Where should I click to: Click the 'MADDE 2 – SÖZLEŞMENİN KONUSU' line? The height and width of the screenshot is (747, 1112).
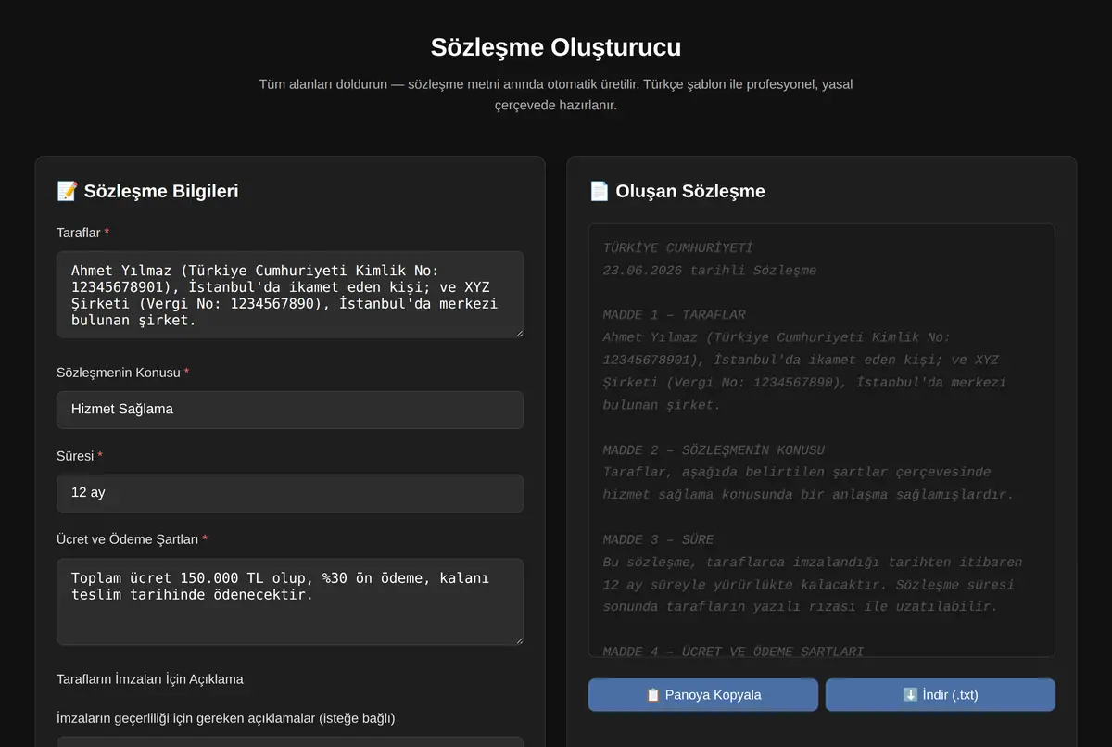point(714,450)
